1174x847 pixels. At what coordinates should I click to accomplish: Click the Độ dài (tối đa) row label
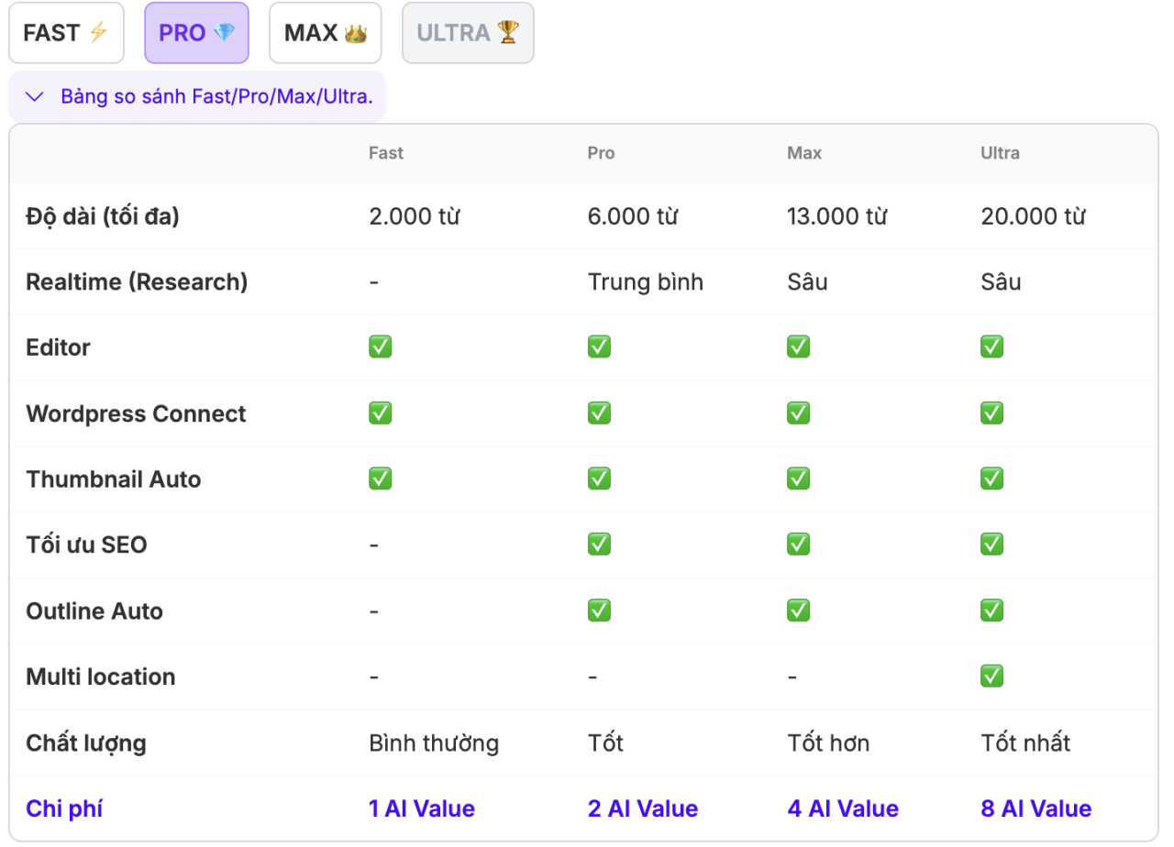coord(103,216)
